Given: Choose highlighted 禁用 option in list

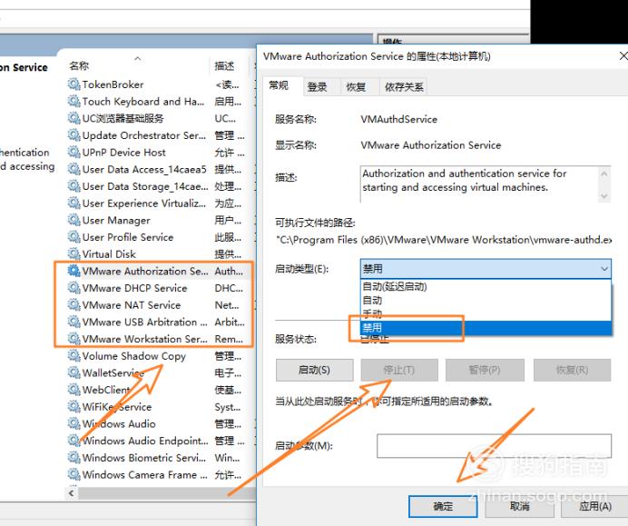Looking at the screenshot, I should pyautogui.click(x=486, y=328).
